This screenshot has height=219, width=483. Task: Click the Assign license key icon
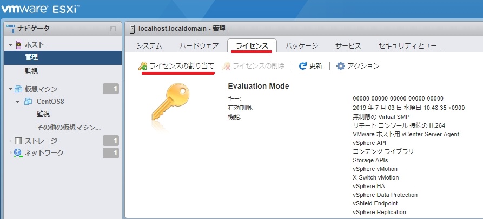click(x=143, y=66)
